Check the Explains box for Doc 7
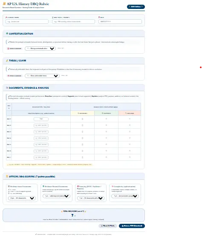202x237 pixels. click(130, 157)
